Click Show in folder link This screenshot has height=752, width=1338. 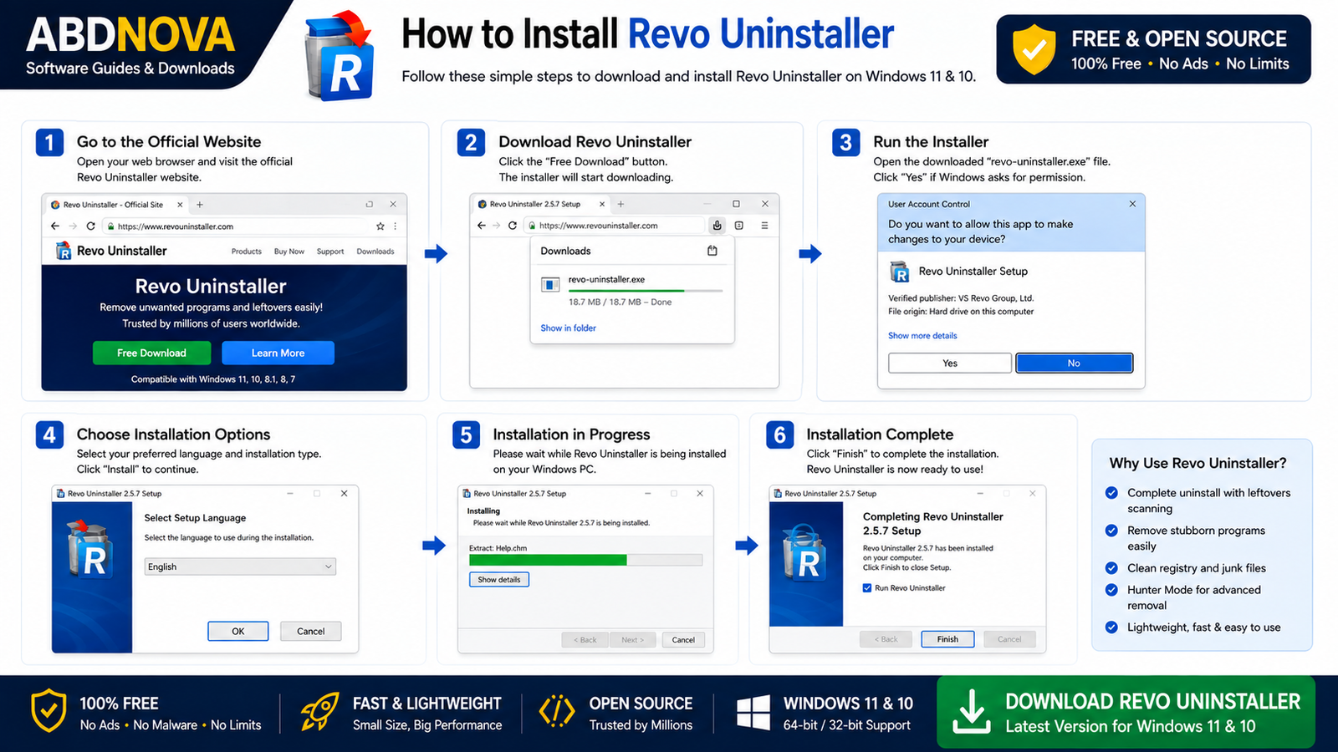coord(568,328)
